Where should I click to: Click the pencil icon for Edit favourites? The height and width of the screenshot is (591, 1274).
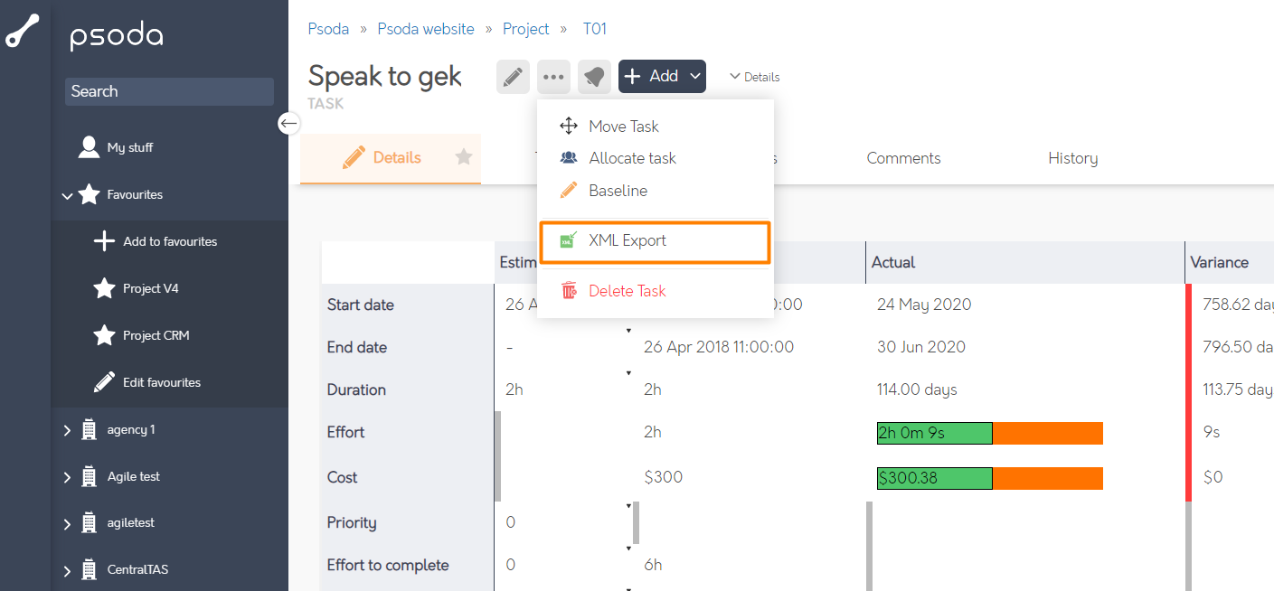click(x=105, y=382)
